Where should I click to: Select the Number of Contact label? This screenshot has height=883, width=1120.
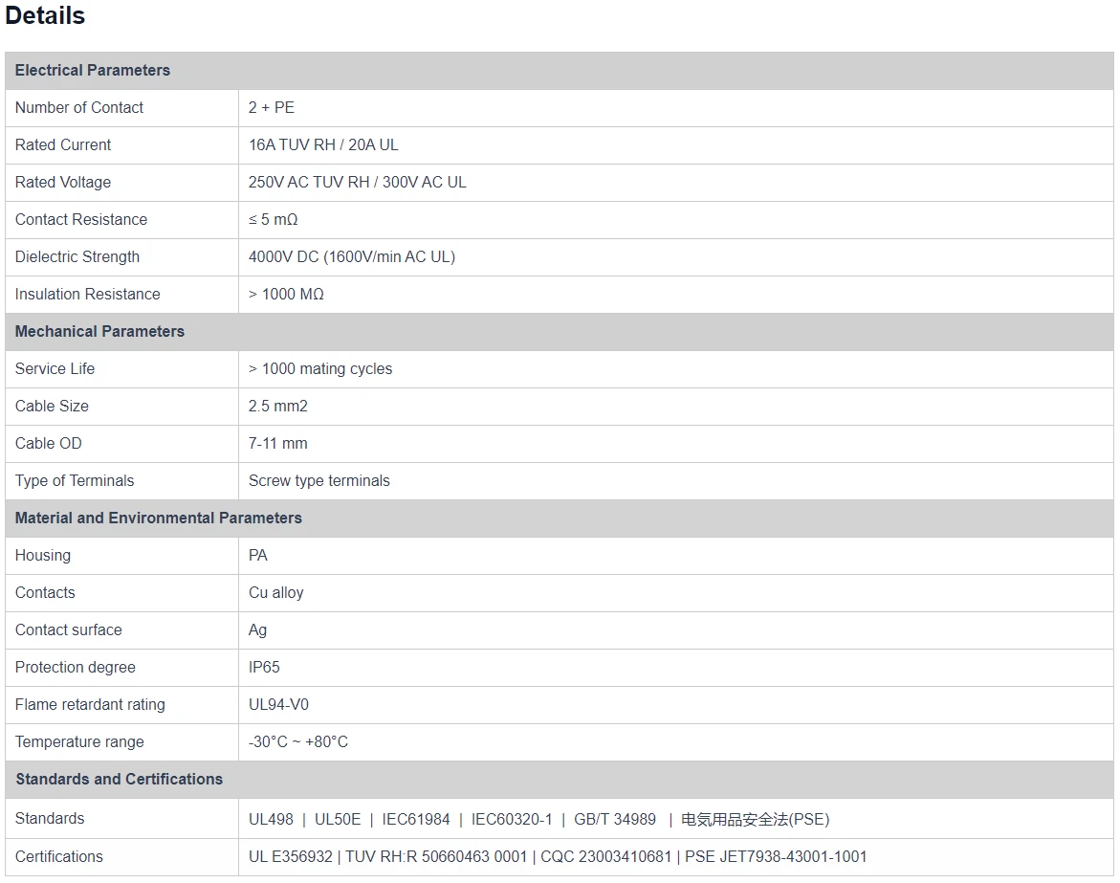[x=79, y=107]
